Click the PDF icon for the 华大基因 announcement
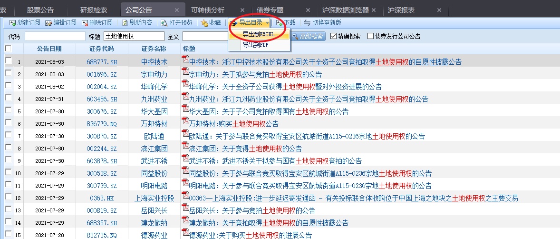560x239 pixels. 185,109
